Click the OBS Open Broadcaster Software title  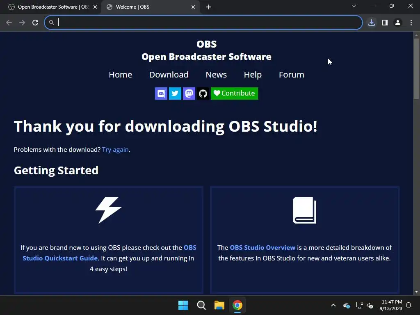pyautogui.click(x=206, y=50)
